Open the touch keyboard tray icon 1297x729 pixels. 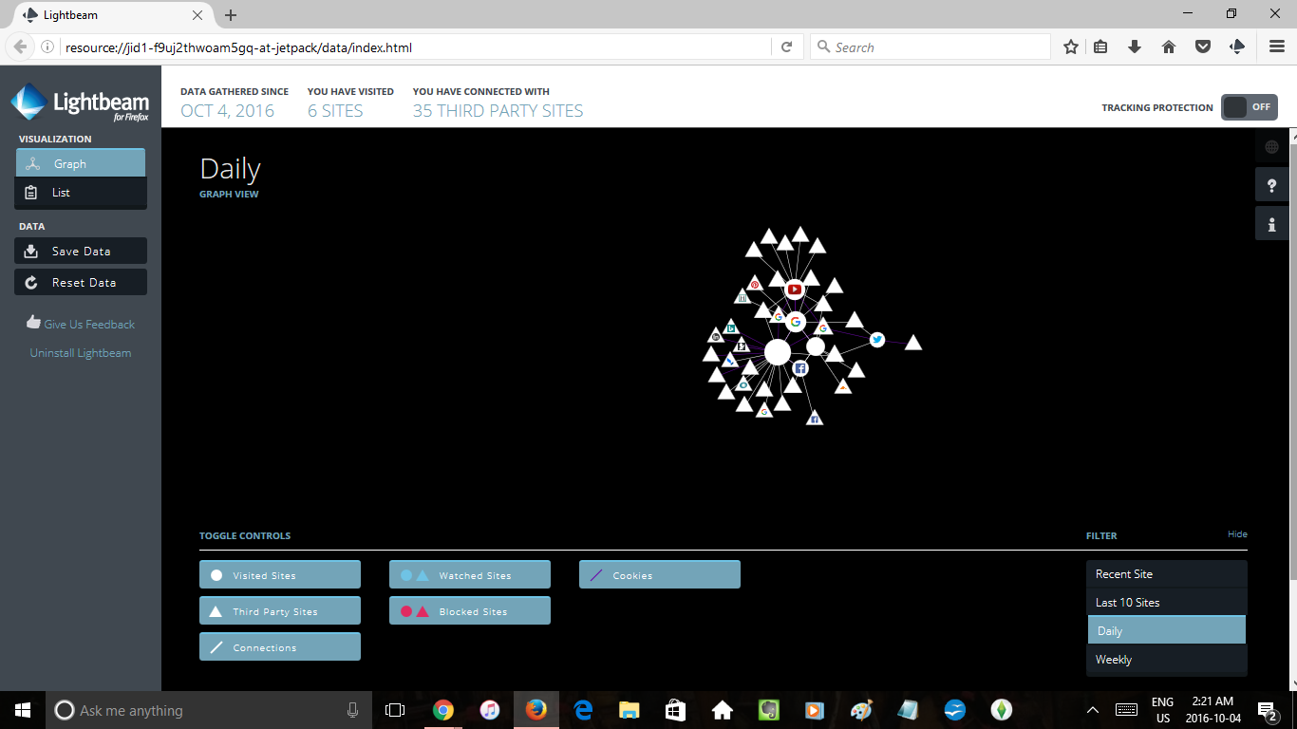1127,710
